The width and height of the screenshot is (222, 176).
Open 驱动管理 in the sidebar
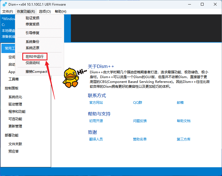[x=15, y=104]
